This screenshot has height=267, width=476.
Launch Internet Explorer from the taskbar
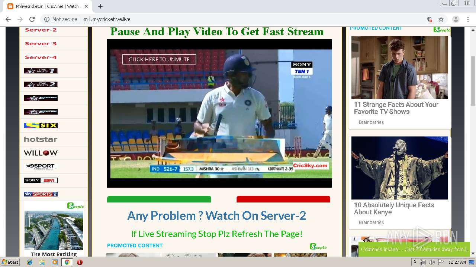[x=30, y=262]
